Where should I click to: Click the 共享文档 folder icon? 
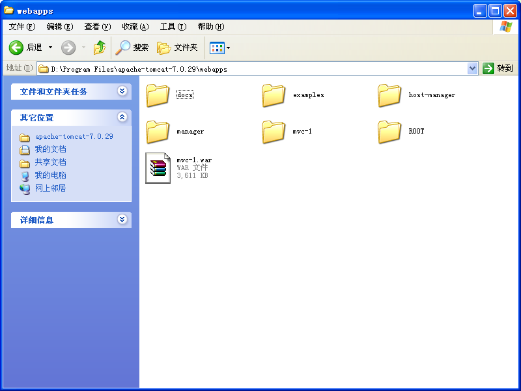(x=25, y=164)
